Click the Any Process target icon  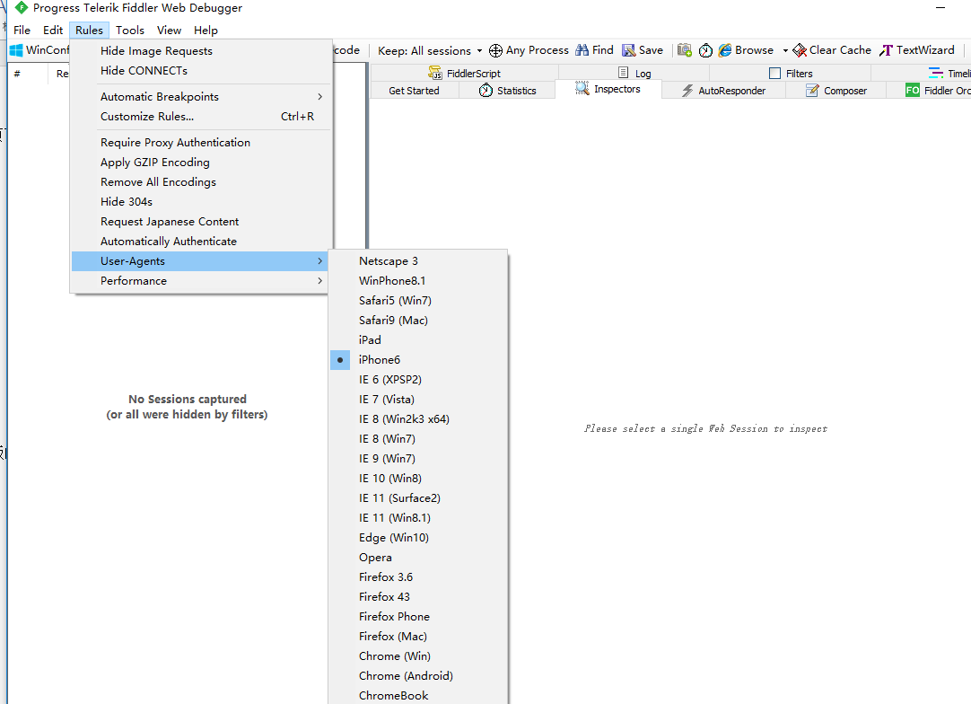[x=495, y=50]
